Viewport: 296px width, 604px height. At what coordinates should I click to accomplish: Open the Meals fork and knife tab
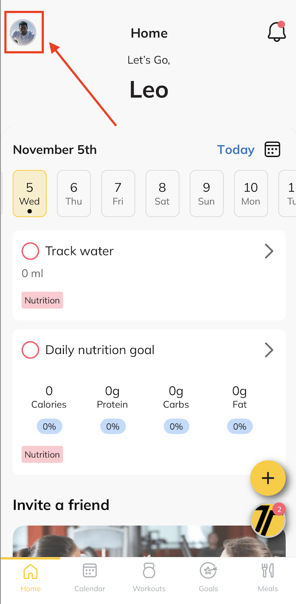pyautogui.click(x=267, y=576)
